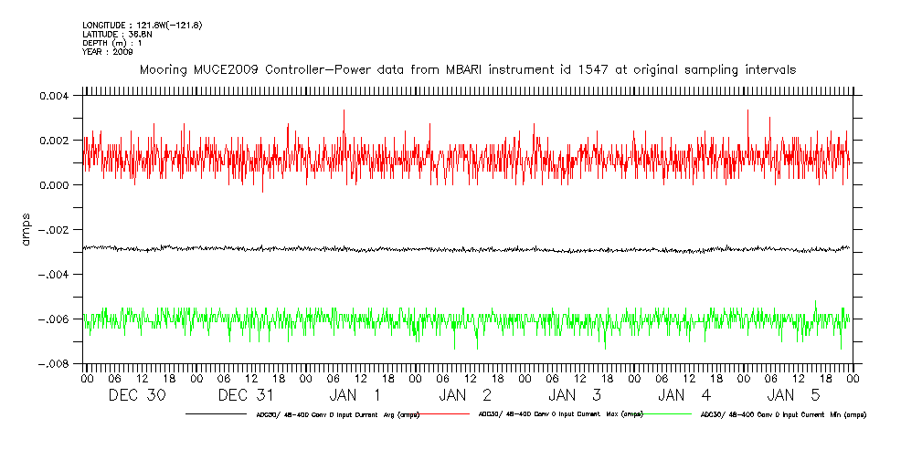Click the LATITUDE metadata line
This screenshot has width=922, height=460.
click(117, 35)
